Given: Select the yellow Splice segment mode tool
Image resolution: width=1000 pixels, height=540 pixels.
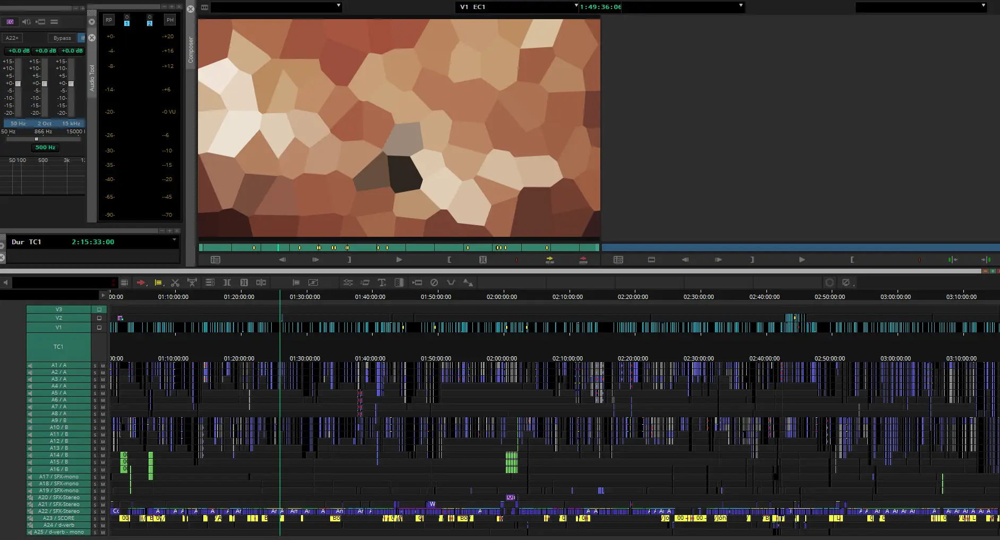Looking at the screenshot, I should [x=158, y=282].
